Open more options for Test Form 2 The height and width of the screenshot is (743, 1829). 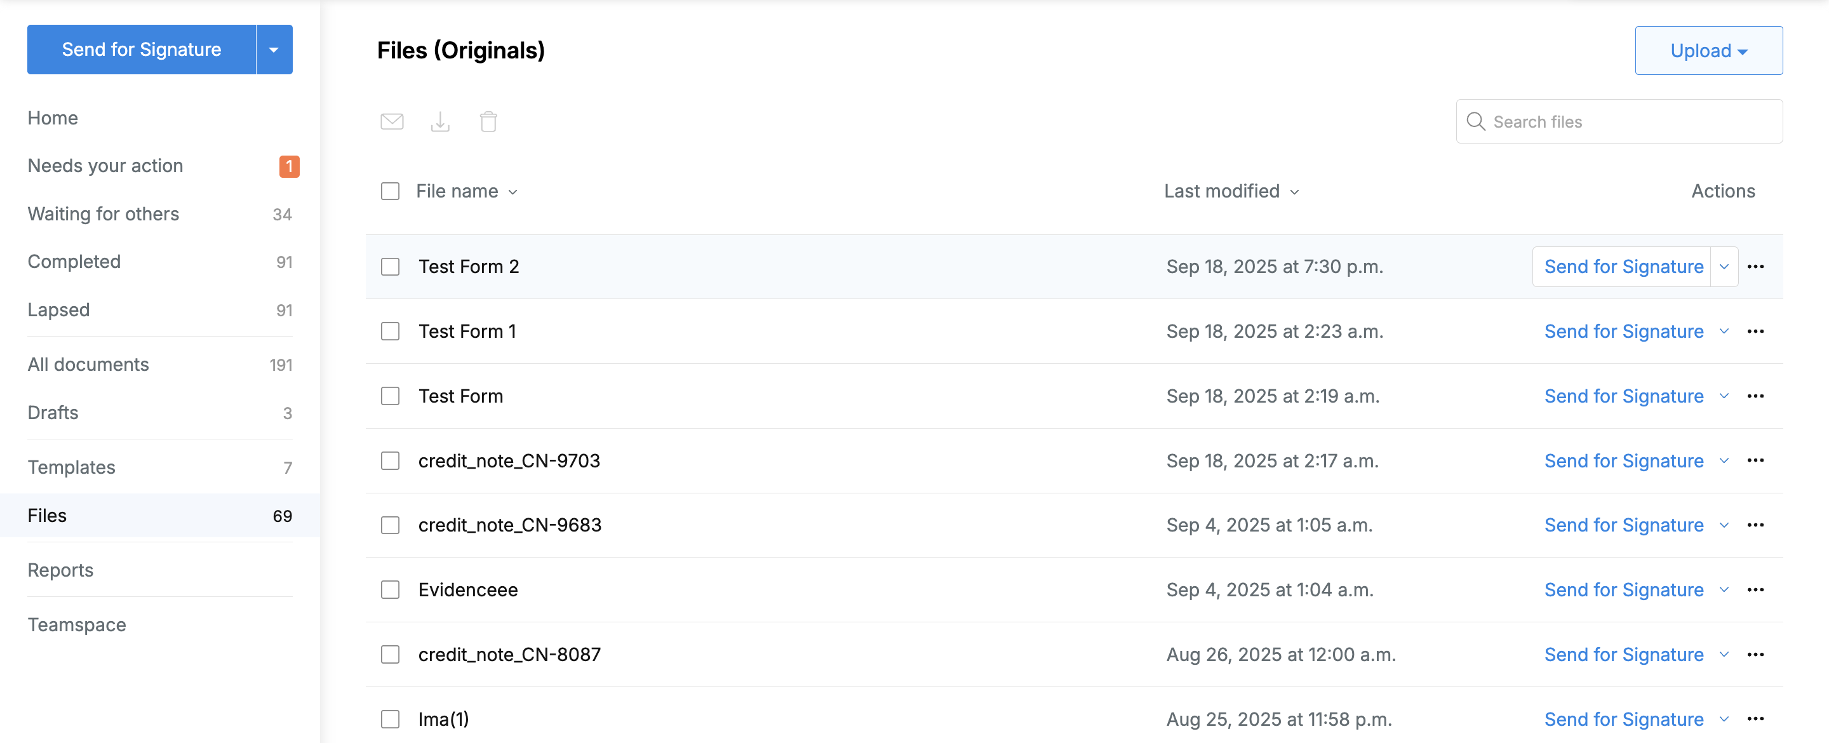[x=1756, y=266]
